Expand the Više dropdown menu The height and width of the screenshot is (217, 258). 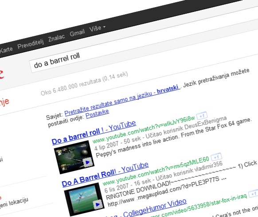click(97, 28)
